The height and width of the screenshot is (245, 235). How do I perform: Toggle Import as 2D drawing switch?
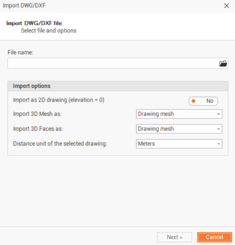tap(203, 101)
